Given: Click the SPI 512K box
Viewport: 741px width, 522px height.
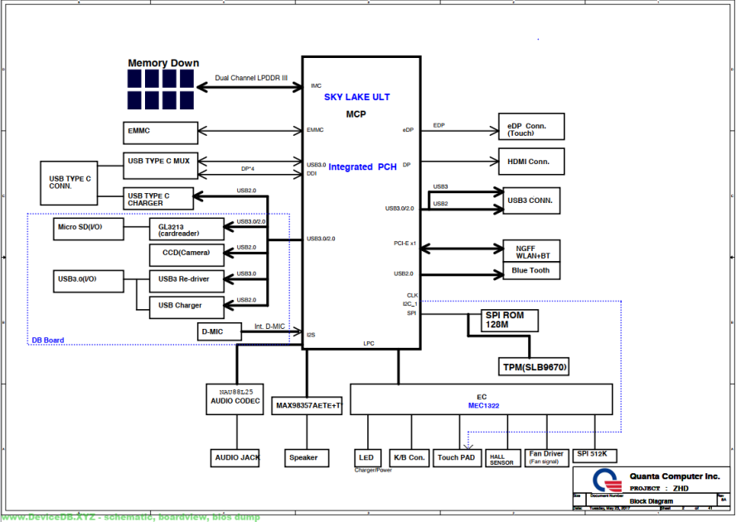Looking at the screenshot, I should click(594, 456).
